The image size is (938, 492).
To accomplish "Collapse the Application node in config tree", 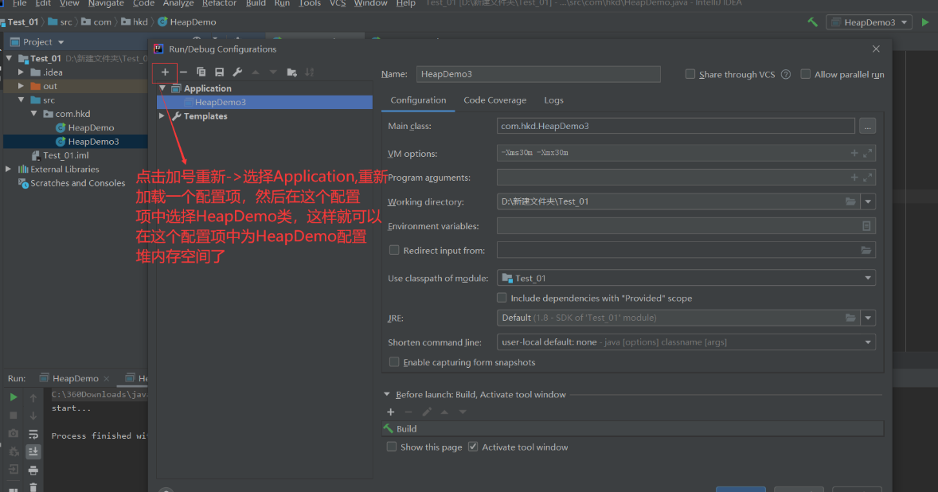I will (162, 88).
